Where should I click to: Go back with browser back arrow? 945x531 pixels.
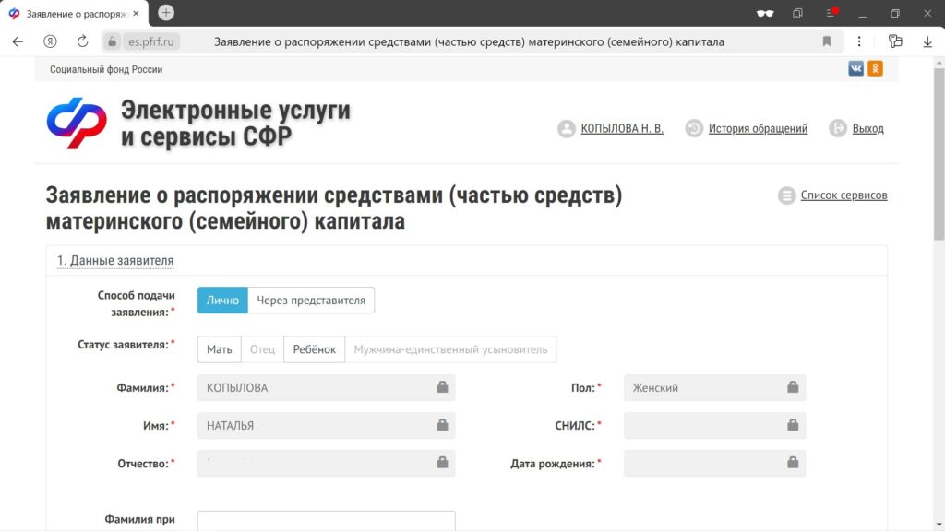[x=18, y=41]
